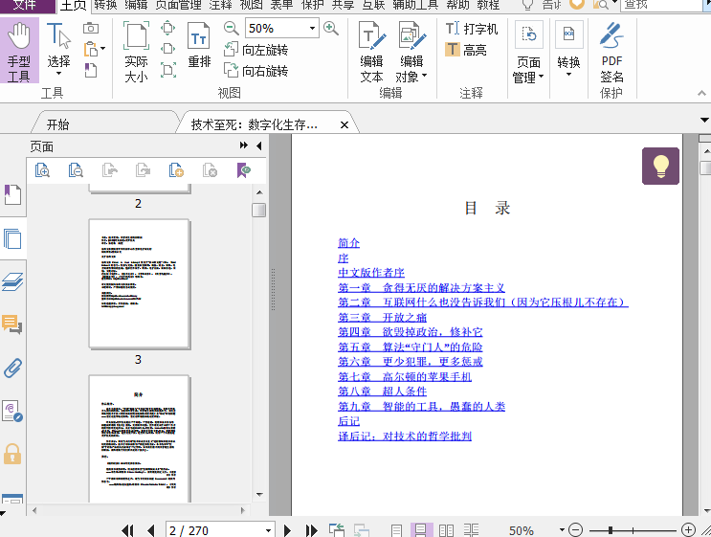The image size is (711, 537).
Task: Open the Share (共享) ribbon tab
Action: pos(343,6)
